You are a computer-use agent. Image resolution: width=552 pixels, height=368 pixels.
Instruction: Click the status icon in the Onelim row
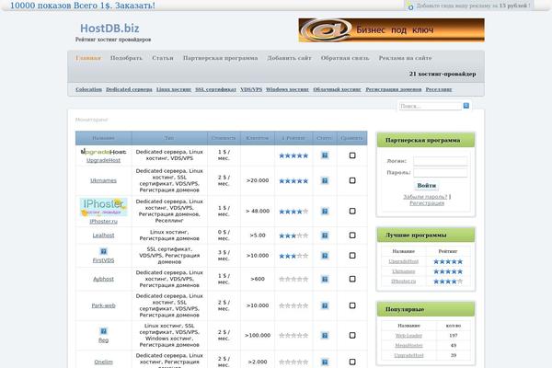coord(325,362)
